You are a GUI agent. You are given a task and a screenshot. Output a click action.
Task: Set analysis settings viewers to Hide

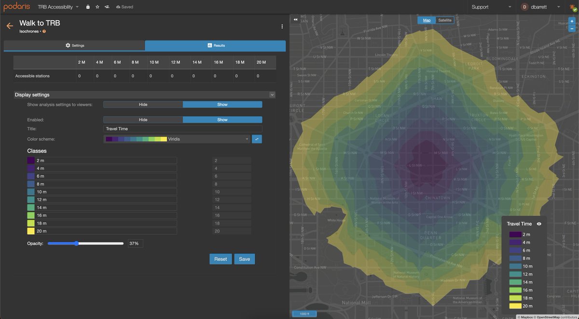[x=143, y=104]
